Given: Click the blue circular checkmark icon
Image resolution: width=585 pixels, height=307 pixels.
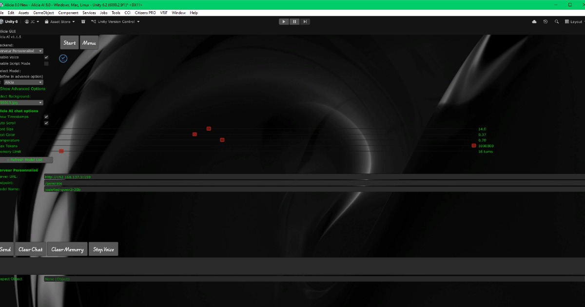Looking at the screenshot, I should click(x=63, y=58).
